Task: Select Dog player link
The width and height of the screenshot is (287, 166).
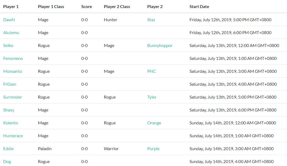Action: pos(7,161)
